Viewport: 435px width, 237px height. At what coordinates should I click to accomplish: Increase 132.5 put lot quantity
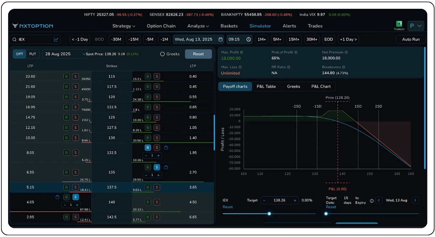158,156
